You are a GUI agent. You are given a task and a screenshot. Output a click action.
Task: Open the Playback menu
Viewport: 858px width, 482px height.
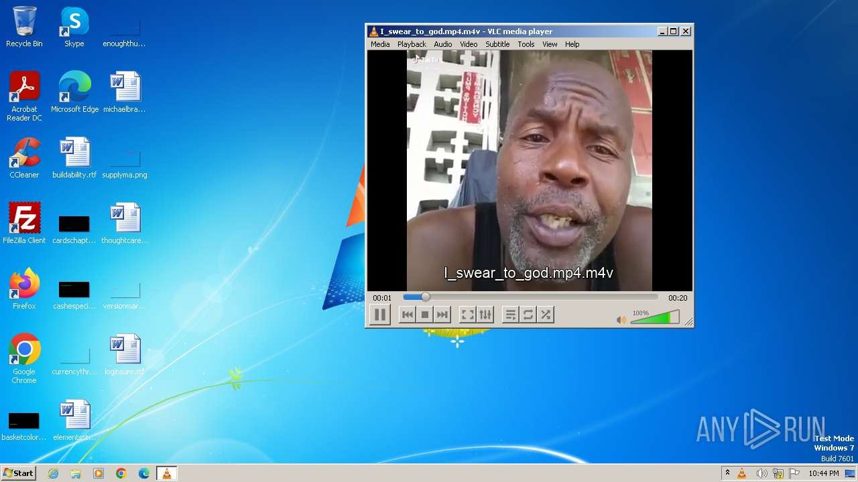tap(412, 44)
